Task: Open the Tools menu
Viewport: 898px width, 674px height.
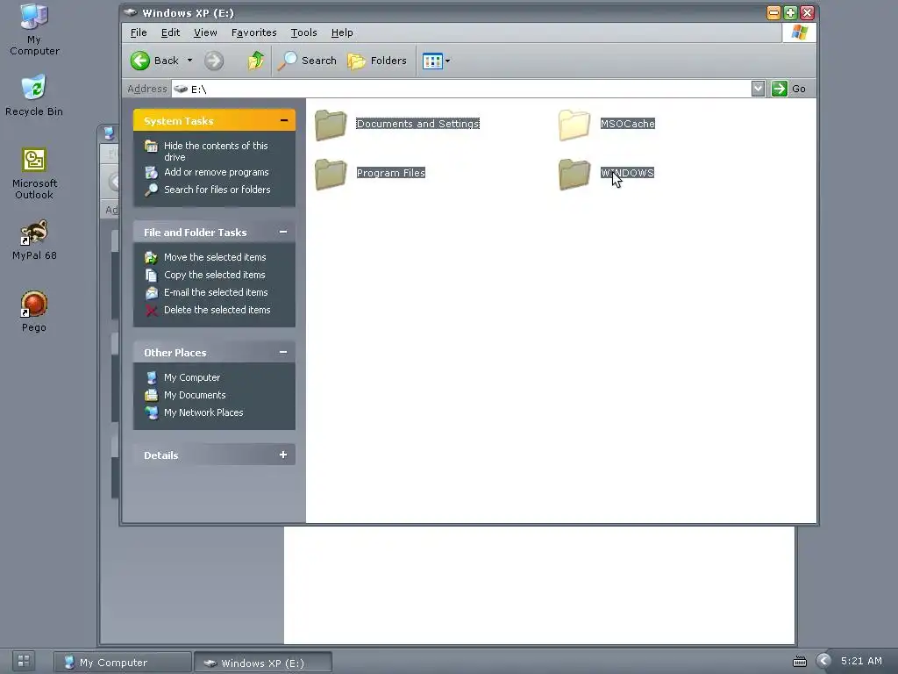Action: pyautogui.click(x=303, y=32)
